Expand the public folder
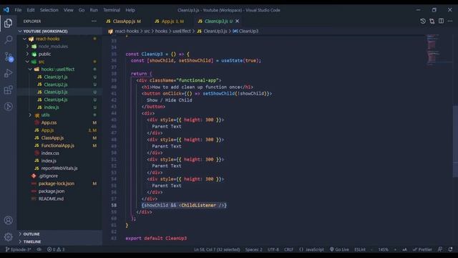Viewport: 458px width, 258px height. click(44, 54)
